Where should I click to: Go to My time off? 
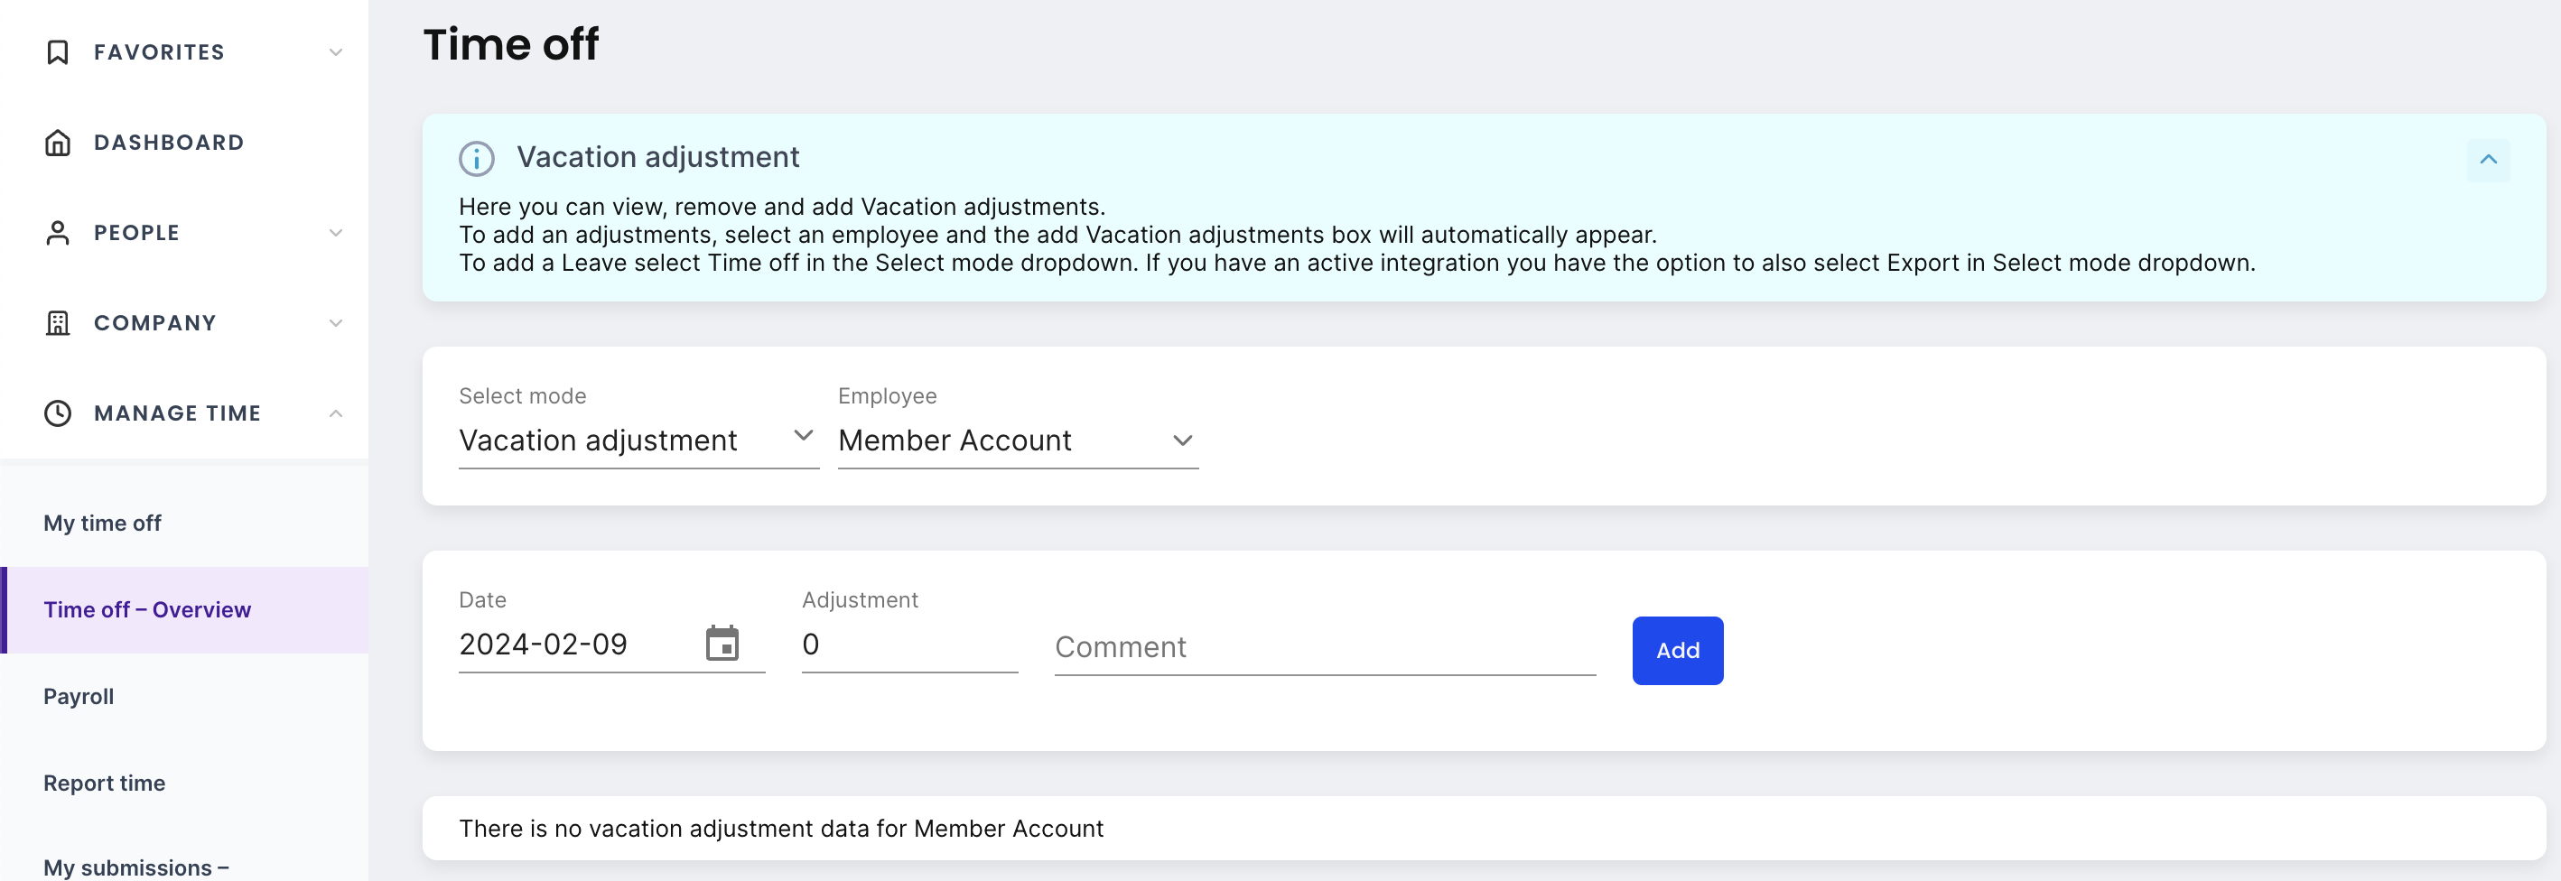pyautogui.click(x=102, y=524)
